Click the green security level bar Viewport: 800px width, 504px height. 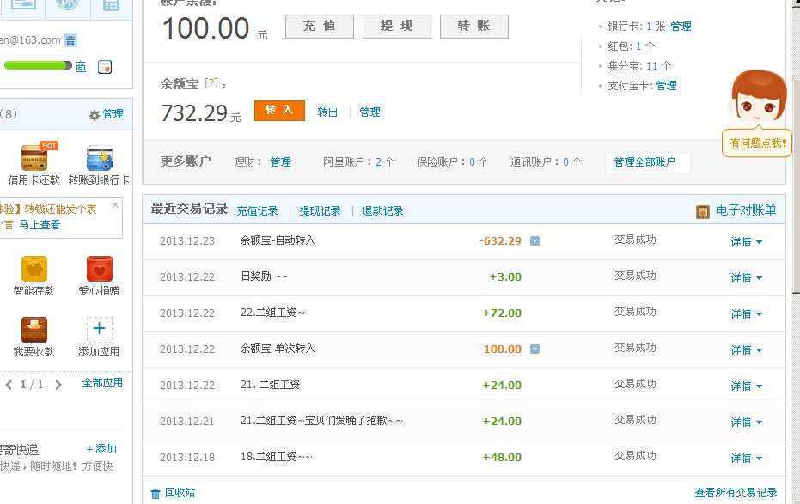point(34,64)
